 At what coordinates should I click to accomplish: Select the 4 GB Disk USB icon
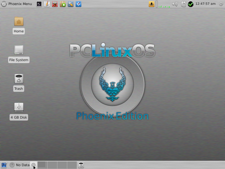pos(19,107)
